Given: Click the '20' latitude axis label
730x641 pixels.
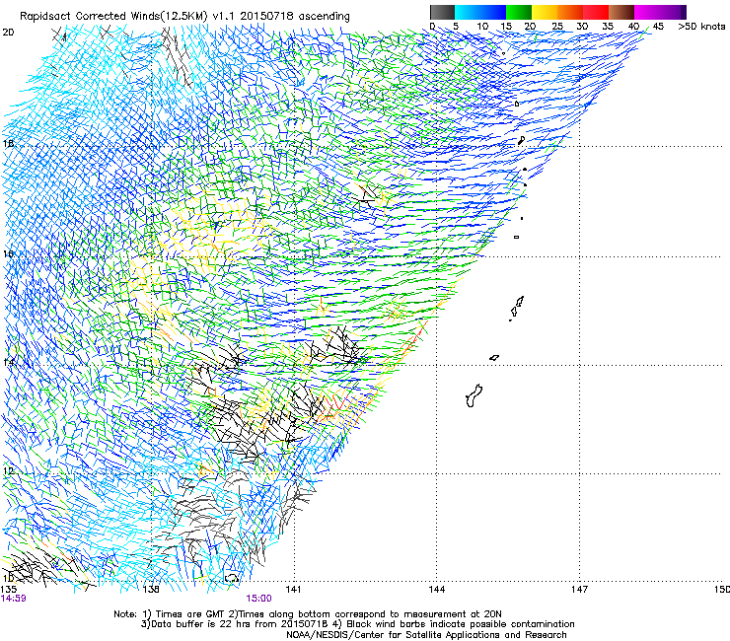Looking at the screenshot, I should click(8, 33).
